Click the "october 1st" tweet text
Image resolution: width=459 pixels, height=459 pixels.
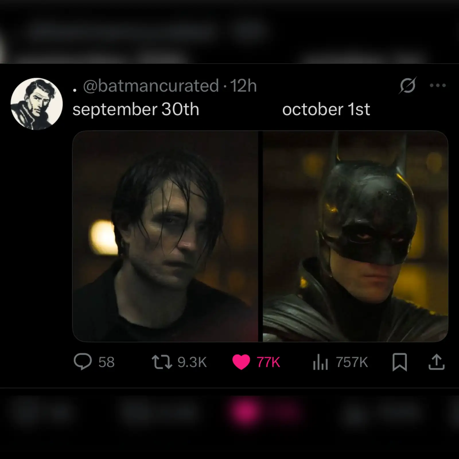pos(326,110)
